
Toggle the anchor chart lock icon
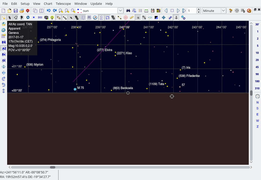[x=176, y=18]
